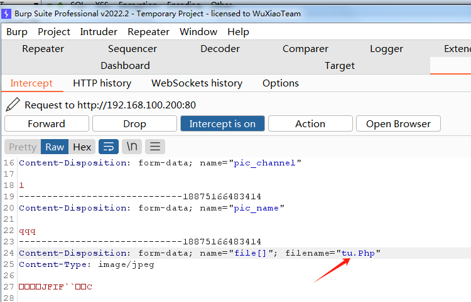Click the Request to http://192.168.100.200:80 label
Screen dimensions: 471x302
[111, 105]
